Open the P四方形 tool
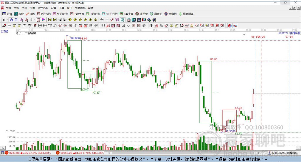Screen dimensions: 301x162 pos(44,14)
